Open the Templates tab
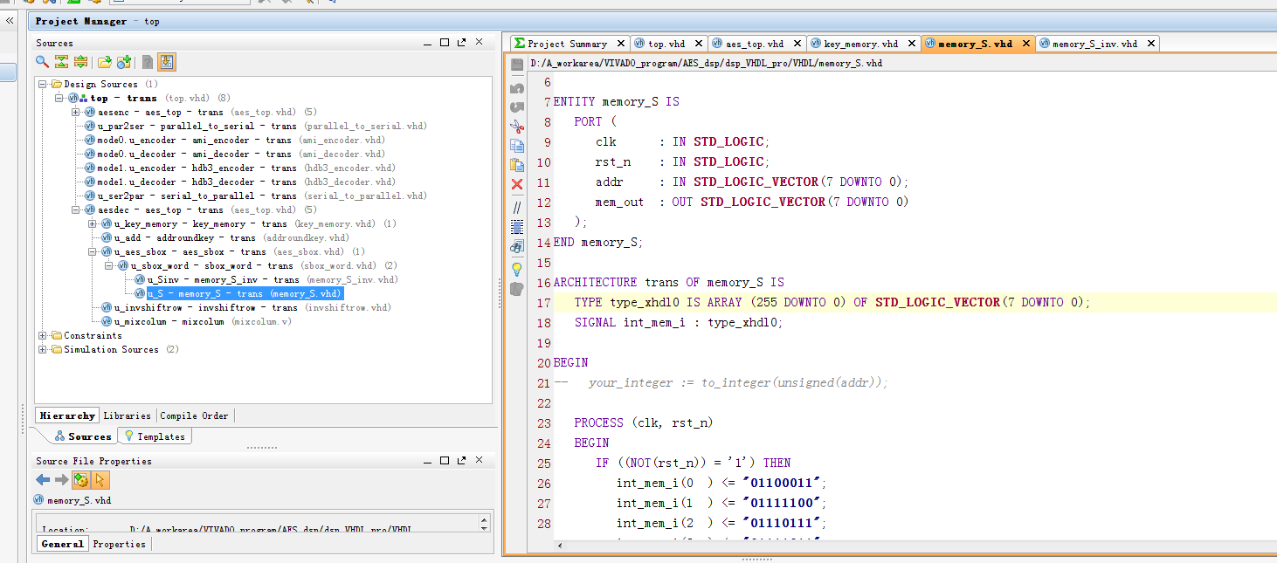Screen dimensions: 1277x563 (155, 436)
